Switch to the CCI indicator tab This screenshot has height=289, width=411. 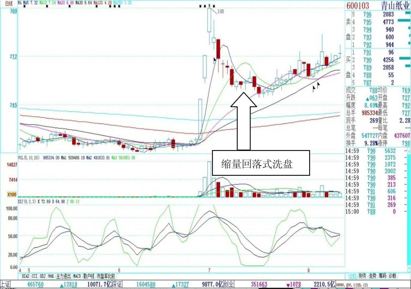(35, 276)
